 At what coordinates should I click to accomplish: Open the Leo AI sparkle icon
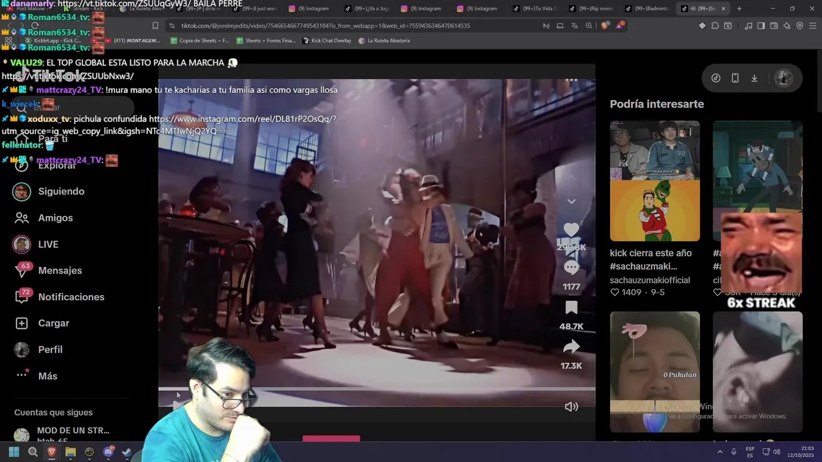point(787,26)
